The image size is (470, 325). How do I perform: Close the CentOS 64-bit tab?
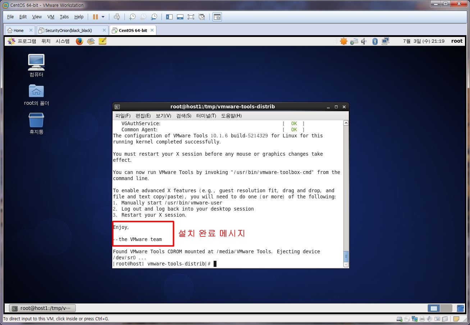click(x=152, y=30)
